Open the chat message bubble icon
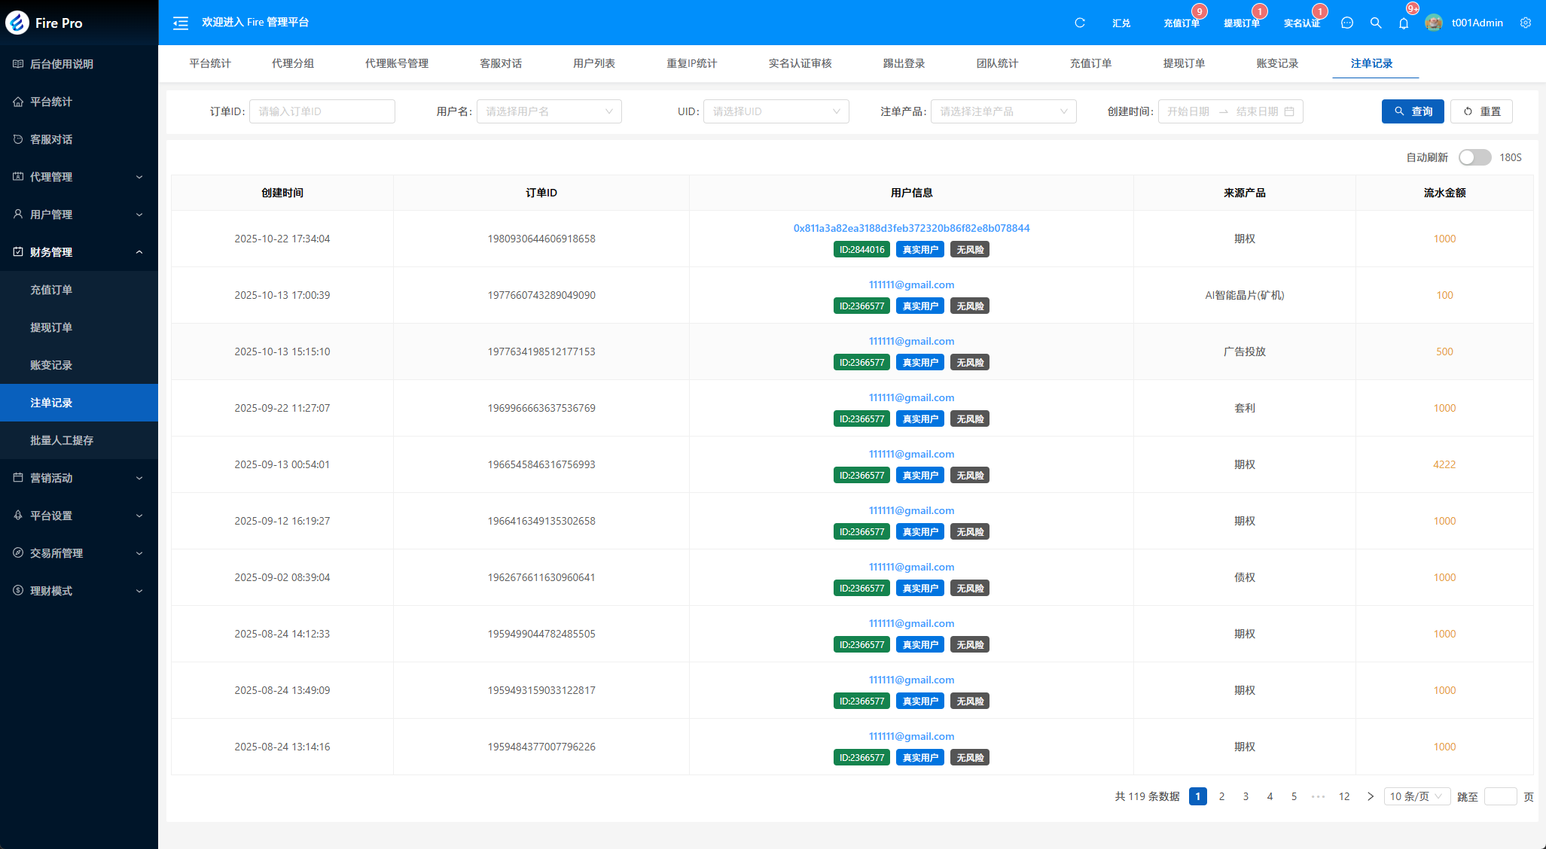Screen dimensions: 1546x849 point(1347,23)
